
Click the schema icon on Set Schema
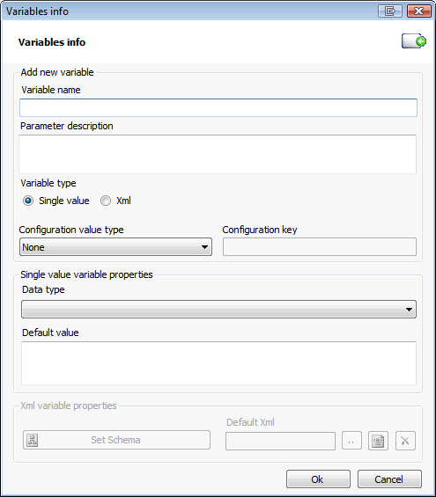pyautogui.click(x=33, y=440)
